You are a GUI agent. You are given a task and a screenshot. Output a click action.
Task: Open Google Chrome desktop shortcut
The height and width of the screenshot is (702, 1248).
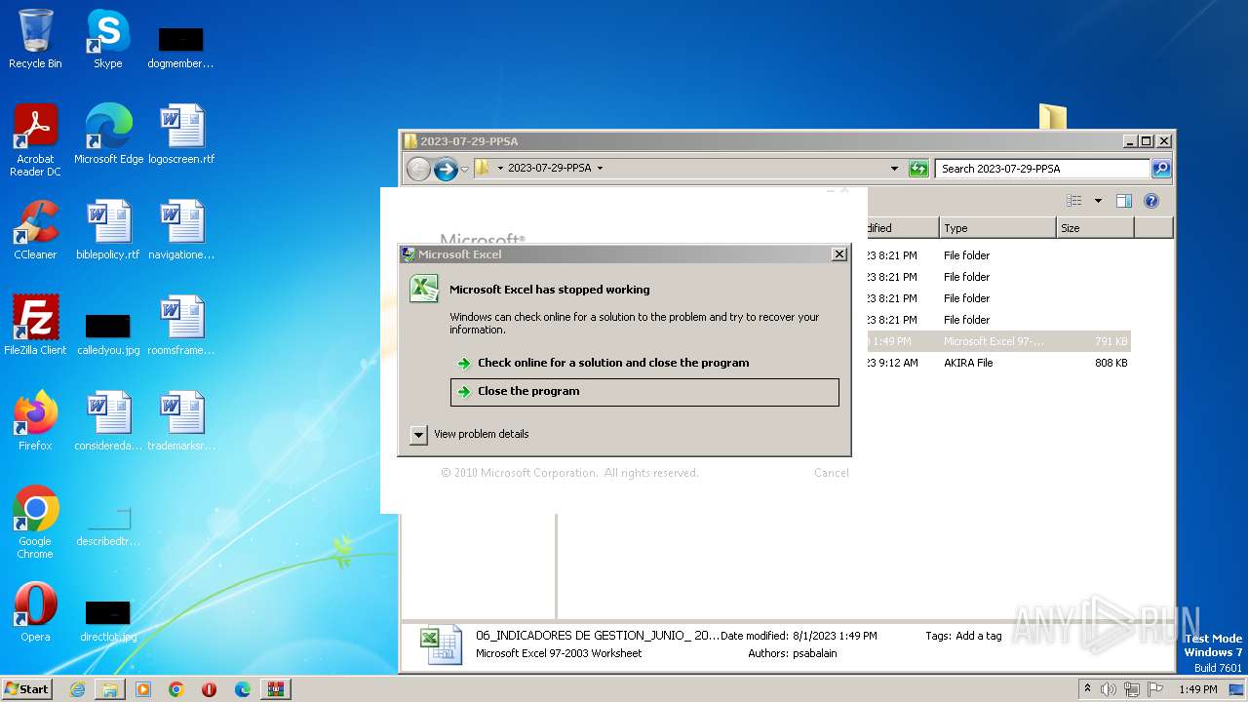35,523
